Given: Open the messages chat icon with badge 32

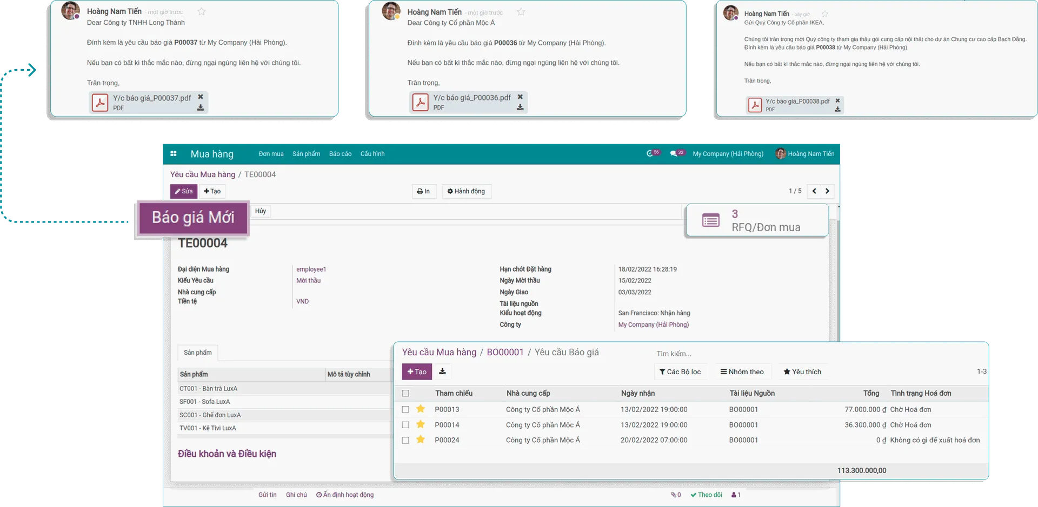Looking at the screenshot, I should (x=674, y=154).
